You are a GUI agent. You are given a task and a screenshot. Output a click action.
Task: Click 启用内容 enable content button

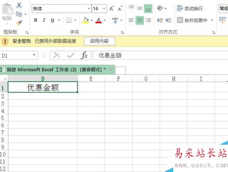click(x=99, y=41)
